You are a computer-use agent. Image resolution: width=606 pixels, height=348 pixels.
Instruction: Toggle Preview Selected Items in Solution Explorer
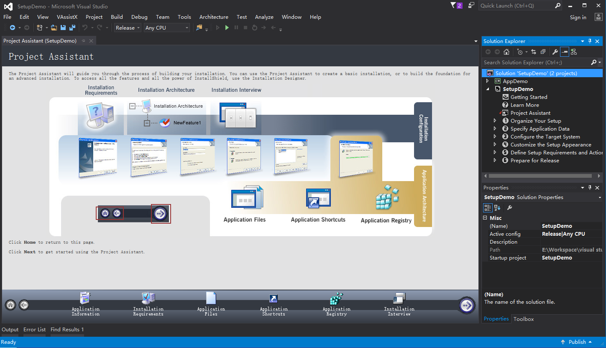[x=565, y=52]
